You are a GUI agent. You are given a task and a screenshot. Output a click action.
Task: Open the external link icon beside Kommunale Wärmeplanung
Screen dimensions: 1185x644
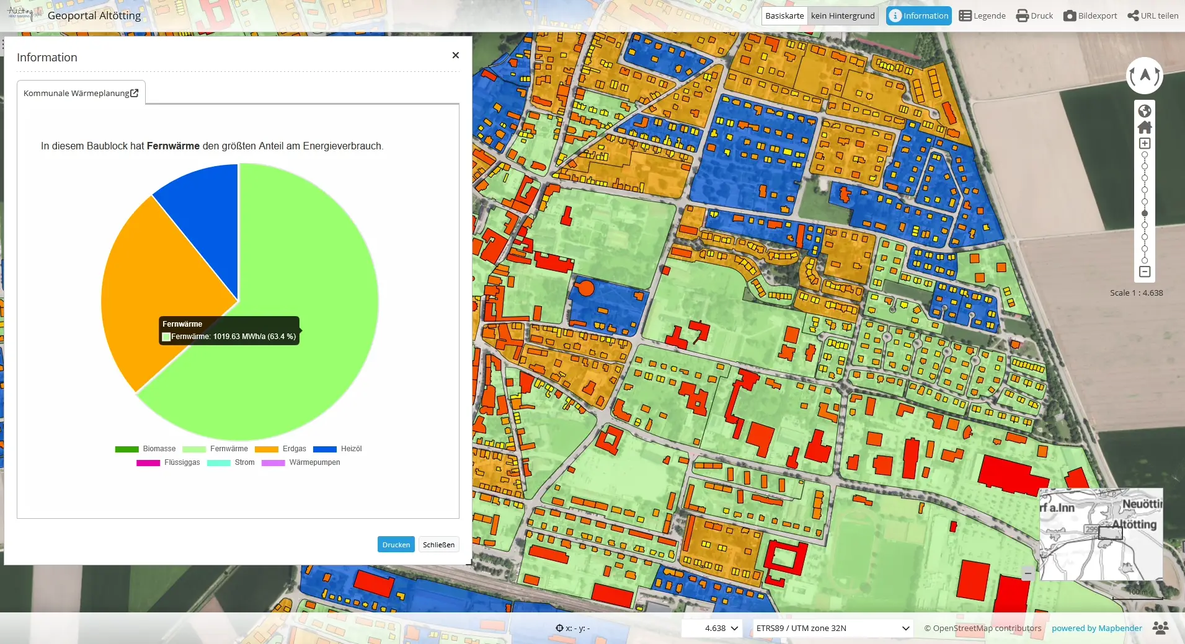135,93
